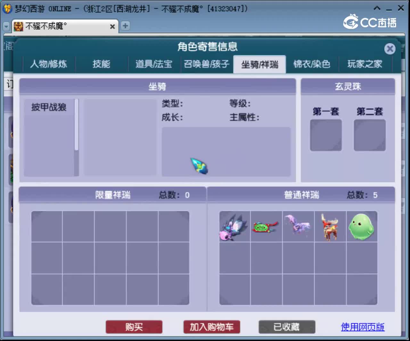
Task: Switch to the 技能 tab
Action: 101,64
